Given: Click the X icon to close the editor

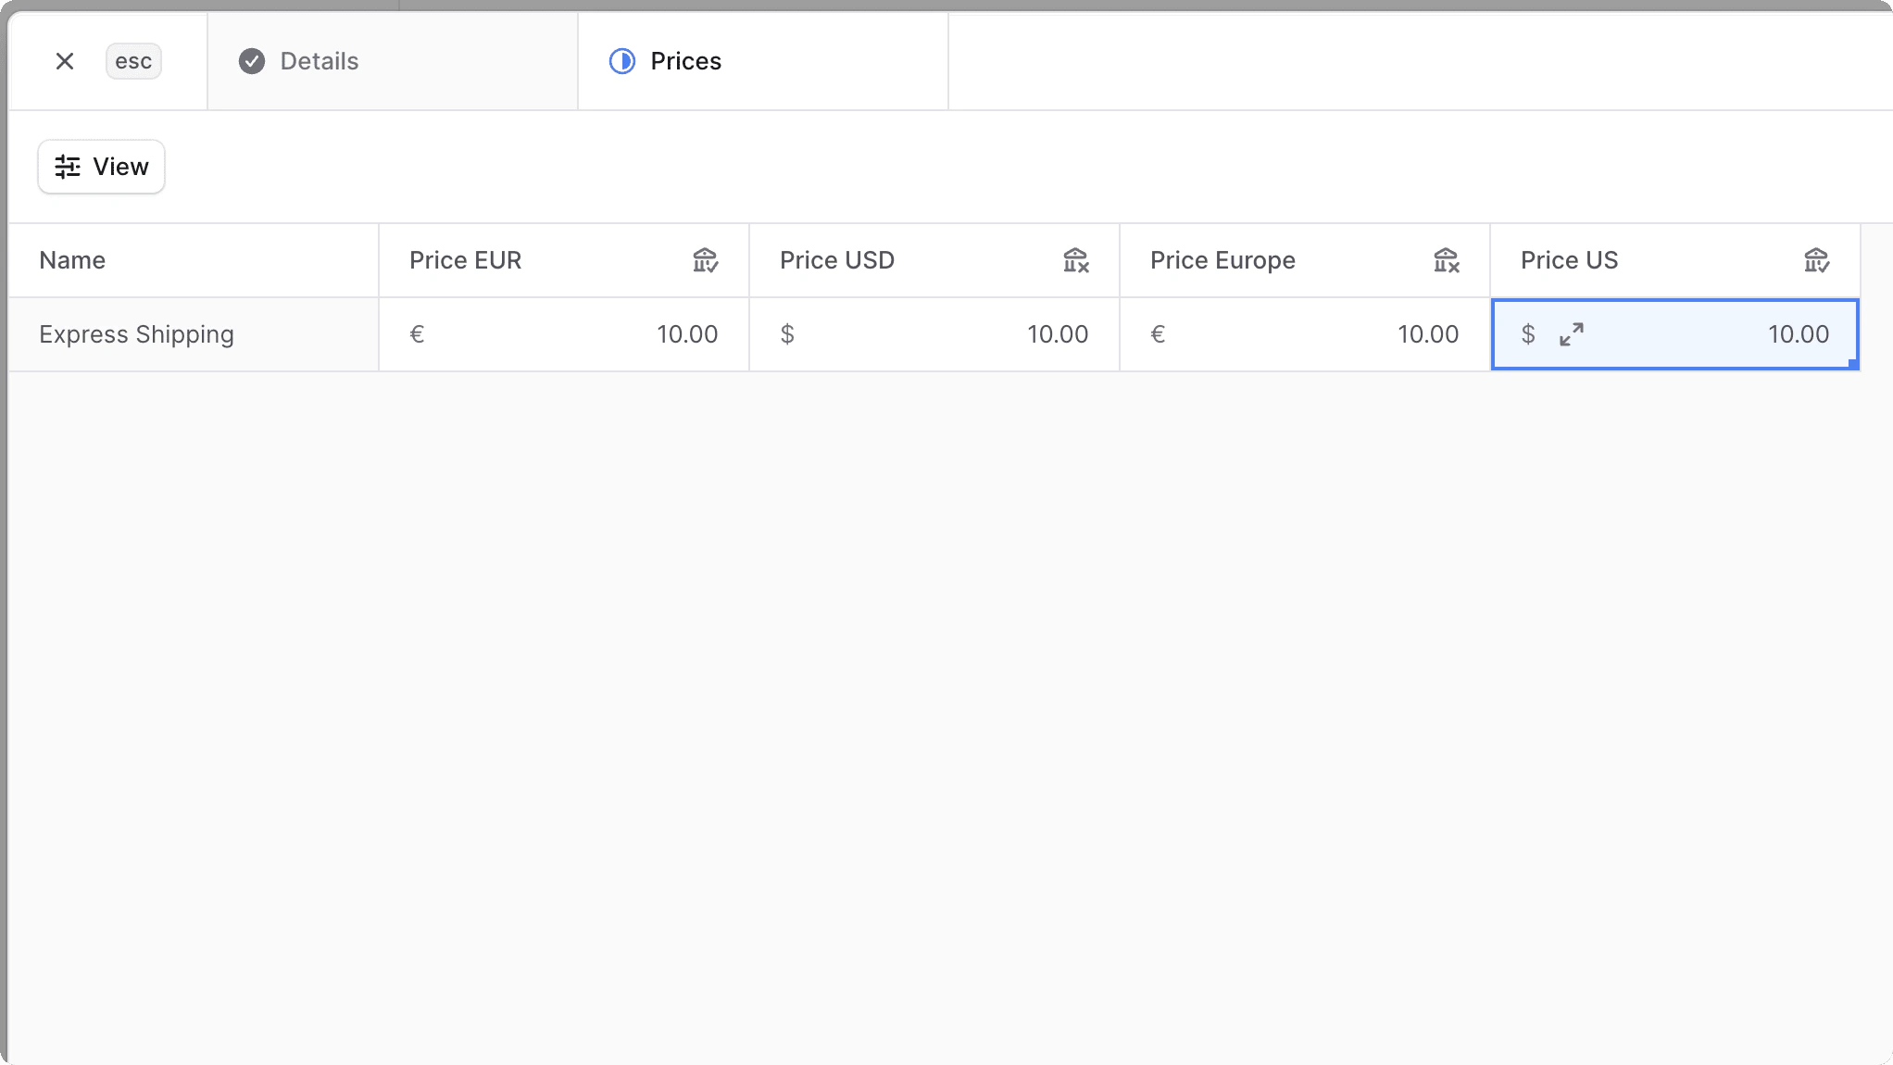Looking at the screenshot, I should (x=65, y=61).
